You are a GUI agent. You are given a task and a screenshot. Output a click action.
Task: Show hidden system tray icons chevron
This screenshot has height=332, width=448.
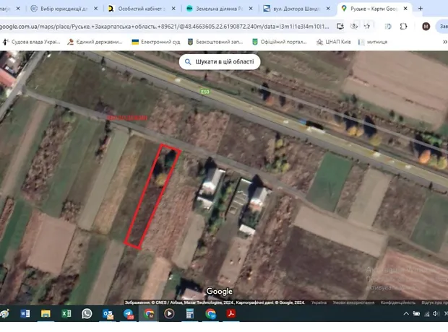(x=406, y=314)
